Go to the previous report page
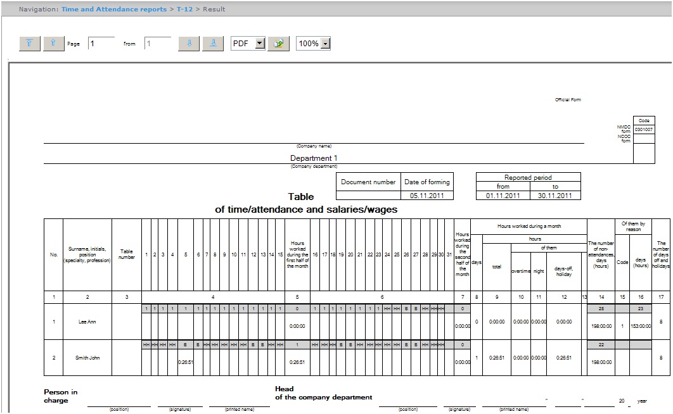The width and height of the screenshot is (673, 414). pyautogui.click(x=53, y=43)
